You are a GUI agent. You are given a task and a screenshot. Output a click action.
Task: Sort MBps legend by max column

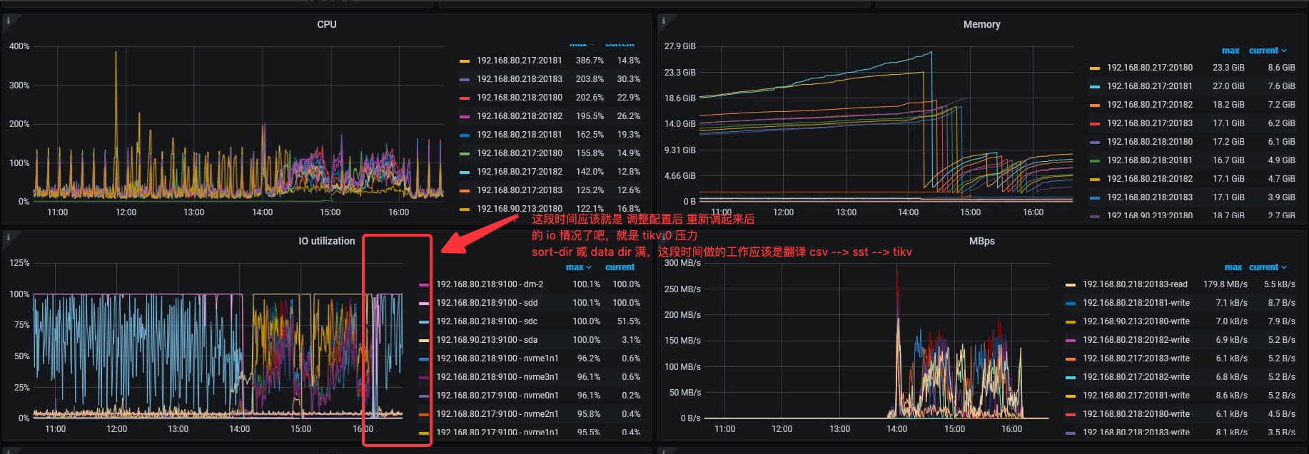1233,267
